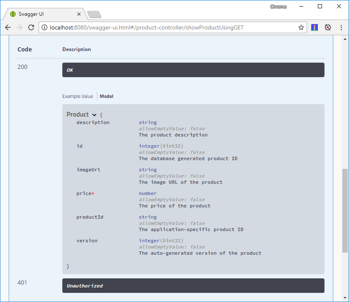Image resolution: width=349 pixels, height=302 pixels.
Task: Select the imageUrl property name
Action: click(88, 170)
